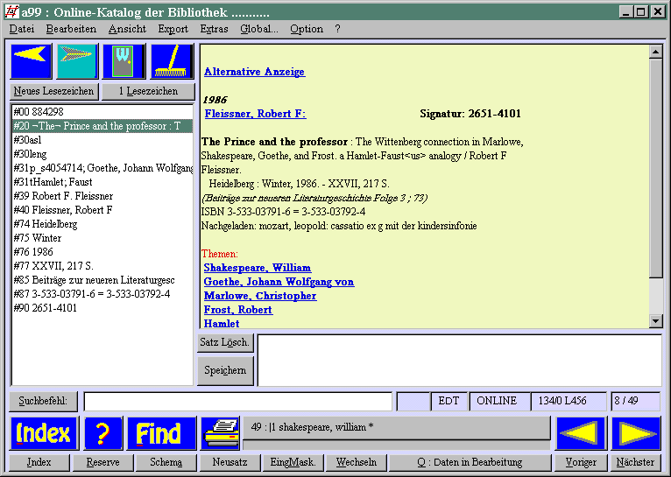The image size is (671, 477).
Task: Click the door exit icon
Action: coord(124,61)
